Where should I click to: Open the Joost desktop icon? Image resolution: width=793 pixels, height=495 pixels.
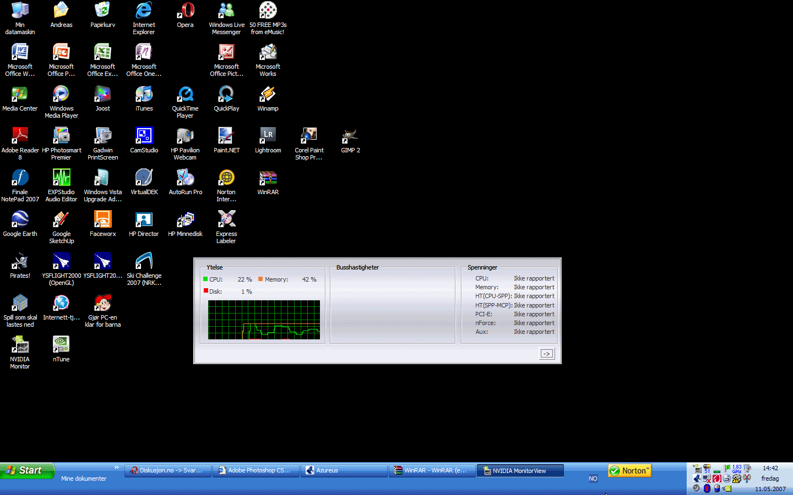coord(102,98)
